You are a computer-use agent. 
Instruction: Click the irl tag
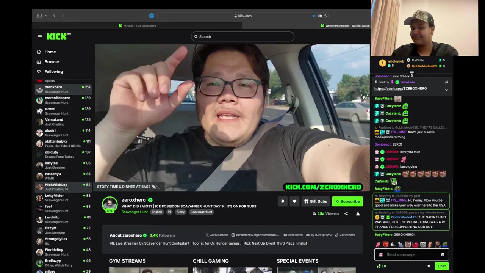click(x=169, y=212)
